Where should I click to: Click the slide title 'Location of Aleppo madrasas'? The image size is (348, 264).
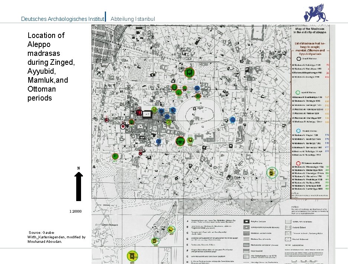(51, 67)
